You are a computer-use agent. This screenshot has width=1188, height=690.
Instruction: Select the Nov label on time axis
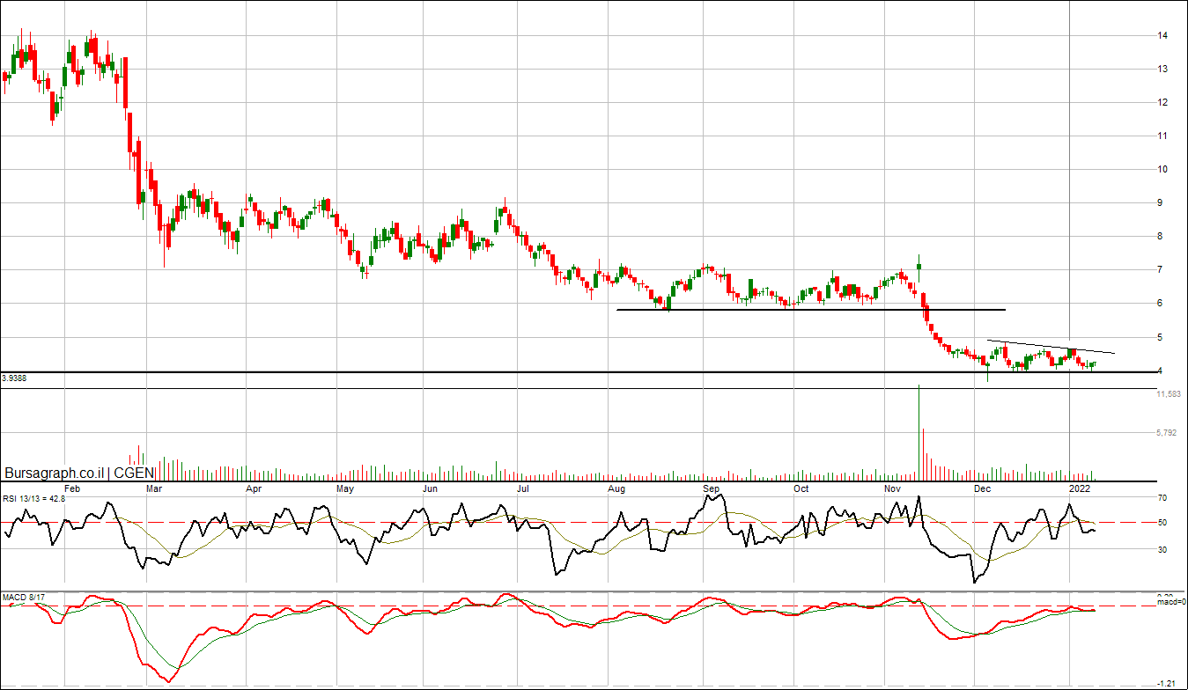[x=892, y=488]
